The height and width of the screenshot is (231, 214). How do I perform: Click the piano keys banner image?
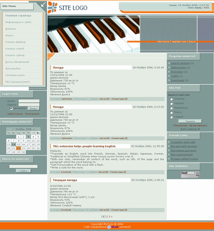(x=94, y=34)
